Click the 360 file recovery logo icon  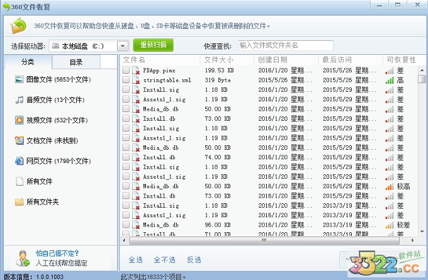coord(18,26)
